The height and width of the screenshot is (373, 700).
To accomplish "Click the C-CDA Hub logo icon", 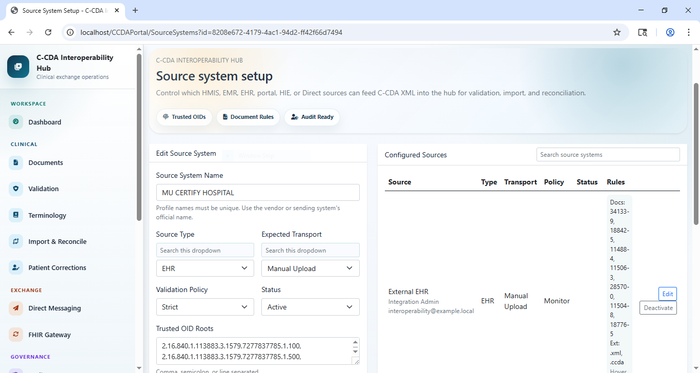I will click(18, 67).
